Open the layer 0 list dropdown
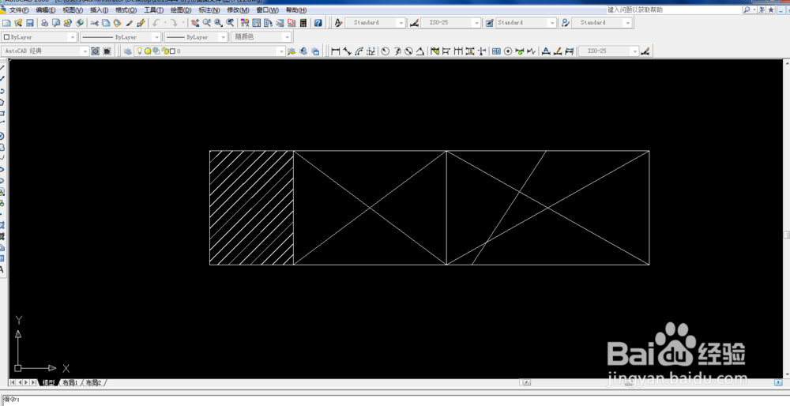Image resolution: width=790 pixels, height=406 pixels. point(210,51)
